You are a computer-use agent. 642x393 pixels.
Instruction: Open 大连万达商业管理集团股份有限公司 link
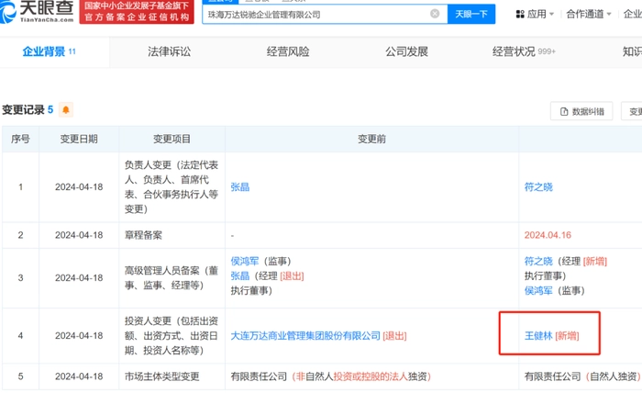(304, 336)
